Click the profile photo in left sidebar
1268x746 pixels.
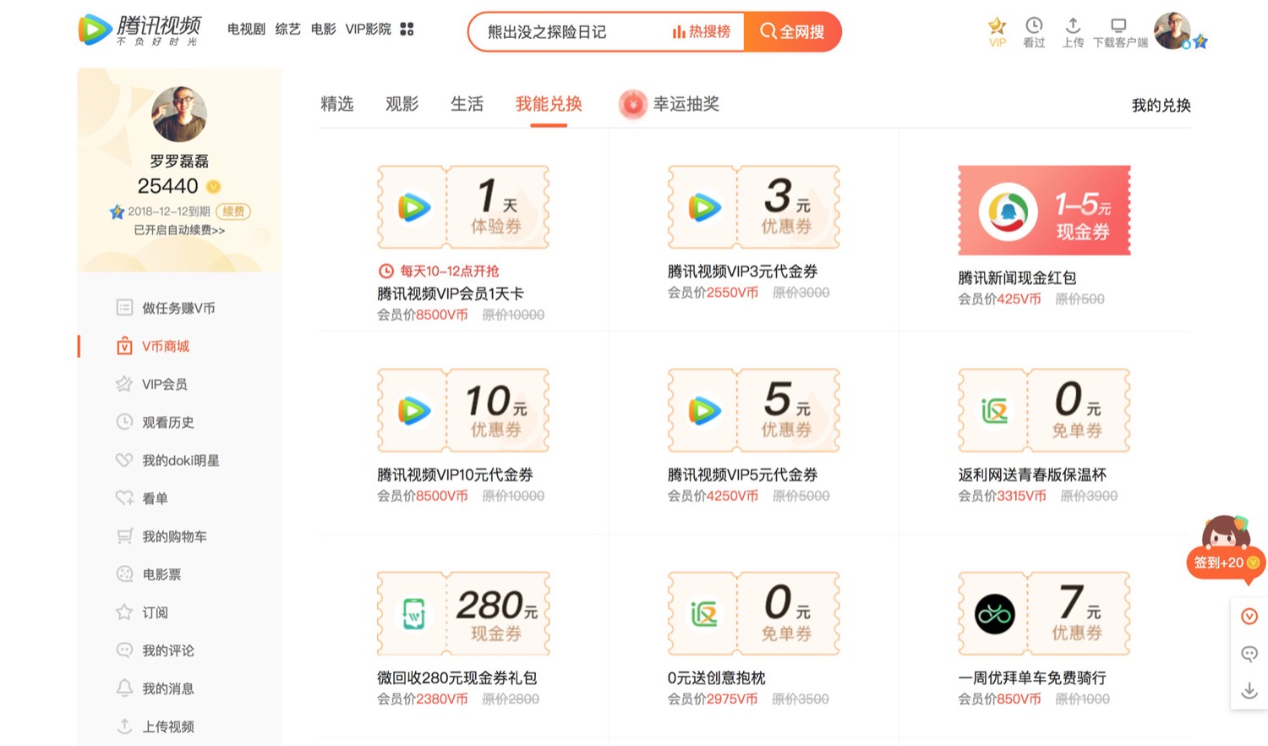[179, 113]
